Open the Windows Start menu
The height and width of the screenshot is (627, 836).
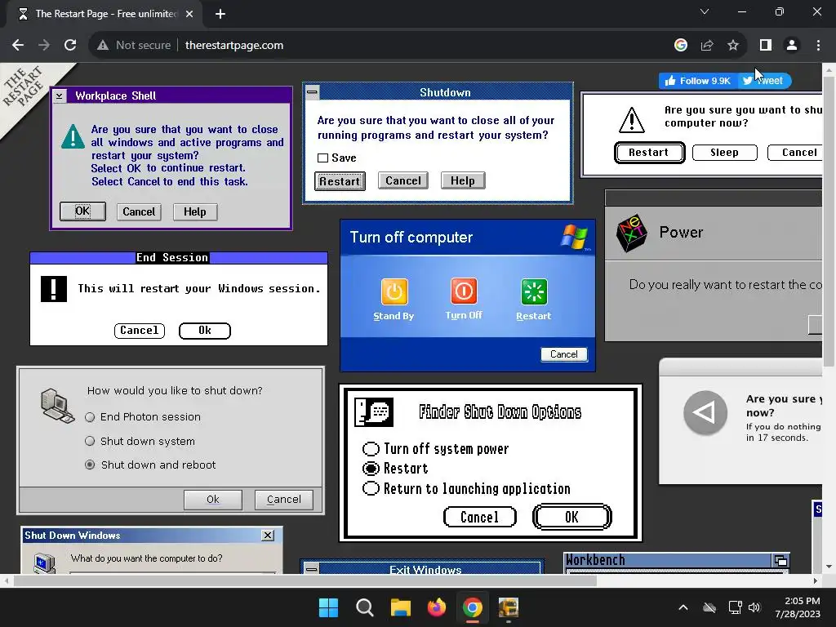point(328,607)
